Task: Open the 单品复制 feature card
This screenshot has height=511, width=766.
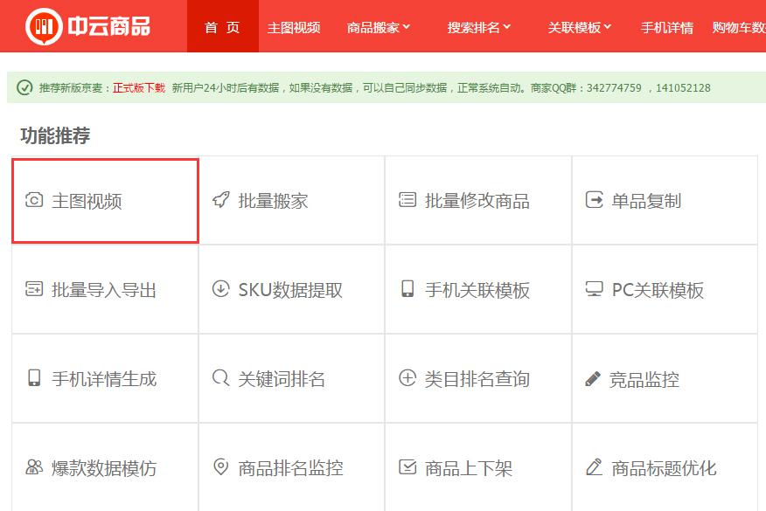Action: (665, 201)
